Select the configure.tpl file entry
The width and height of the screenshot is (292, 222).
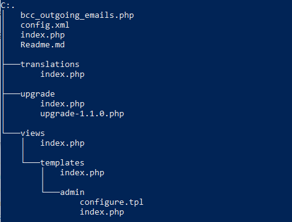click(x=112, y=202)
